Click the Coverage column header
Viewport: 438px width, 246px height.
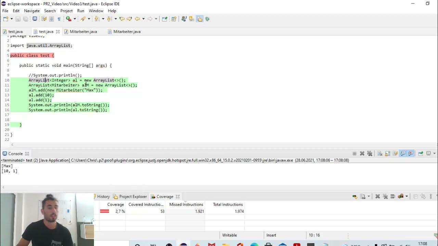[113, 205]
